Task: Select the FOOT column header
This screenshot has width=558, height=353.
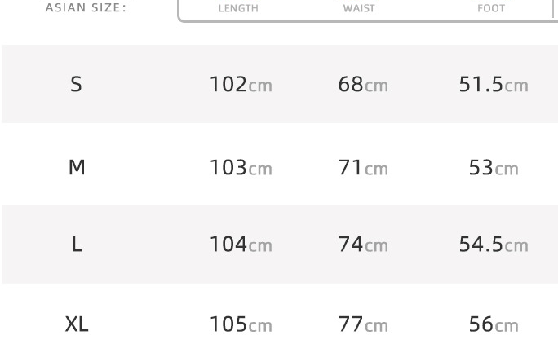Action: pos(491,8)
